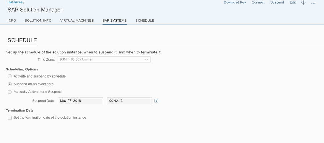Click the Suspend Date label
The width and height of the screenshot is (324, 143).
43,101
